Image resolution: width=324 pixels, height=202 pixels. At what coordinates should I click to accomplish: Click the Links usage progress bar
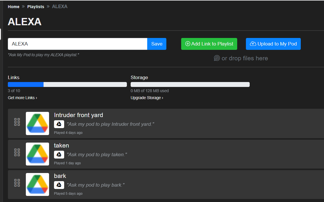(67, 84)
